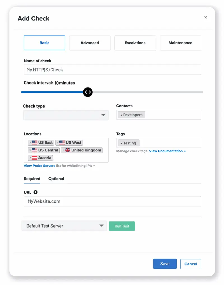Click the check interval slider handle
224x285 pixels.
click(x=88, y=92)
